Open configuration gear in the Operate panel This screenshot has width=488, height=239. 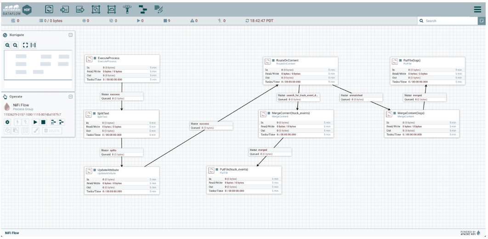click(7, 122)
